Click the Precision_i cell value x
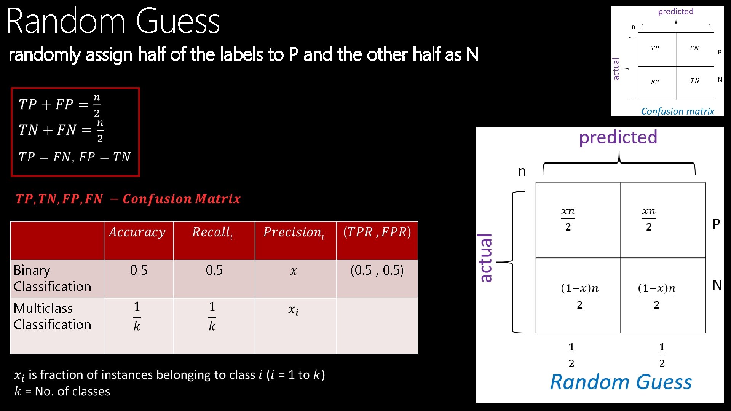 (294, 270)
